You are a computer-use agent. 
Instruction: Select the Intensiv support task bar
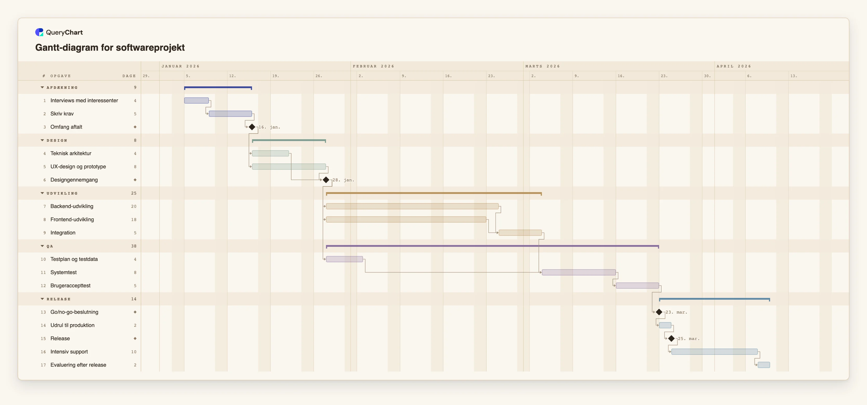click(715, 352)
